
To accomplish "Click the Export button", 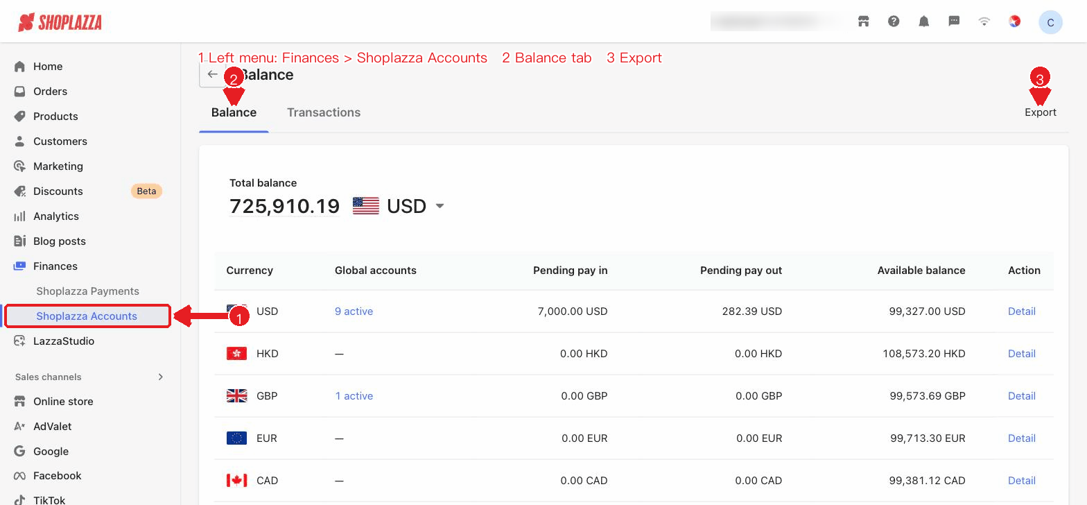I will pos(1041,112).
